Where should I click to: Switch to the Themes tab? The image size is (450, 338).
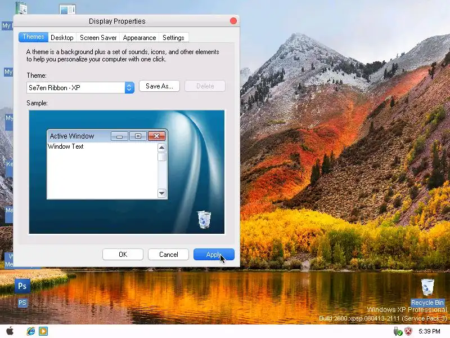click(x=33, y=37)
